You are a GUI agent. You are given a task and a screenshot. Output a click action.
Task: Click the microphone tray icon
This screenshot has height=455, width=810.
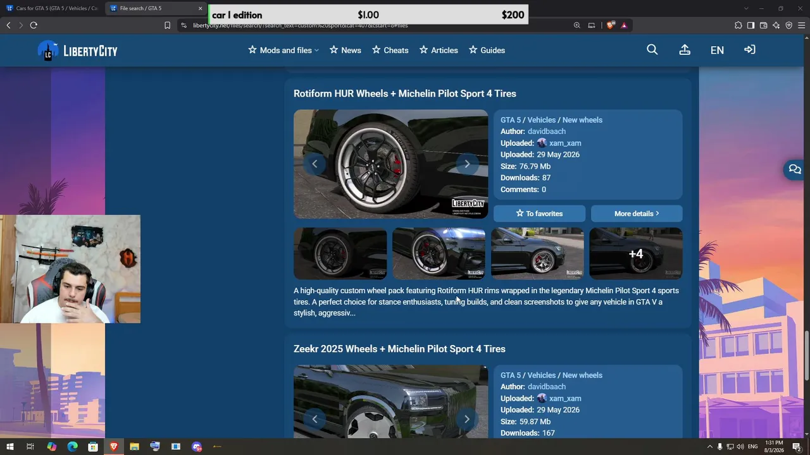720,447
